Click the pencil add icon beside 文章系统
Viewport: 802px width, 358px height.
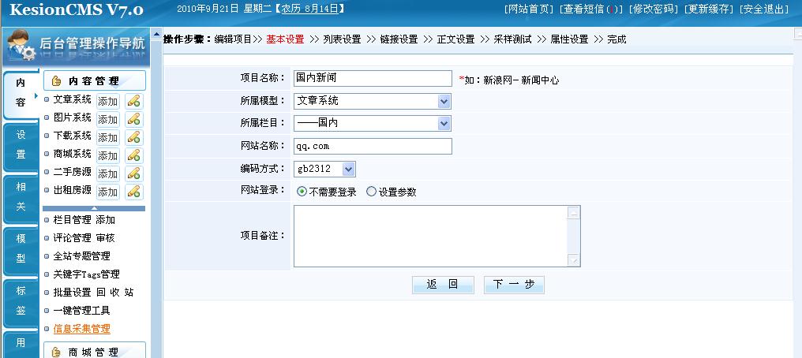coord(134,101)
